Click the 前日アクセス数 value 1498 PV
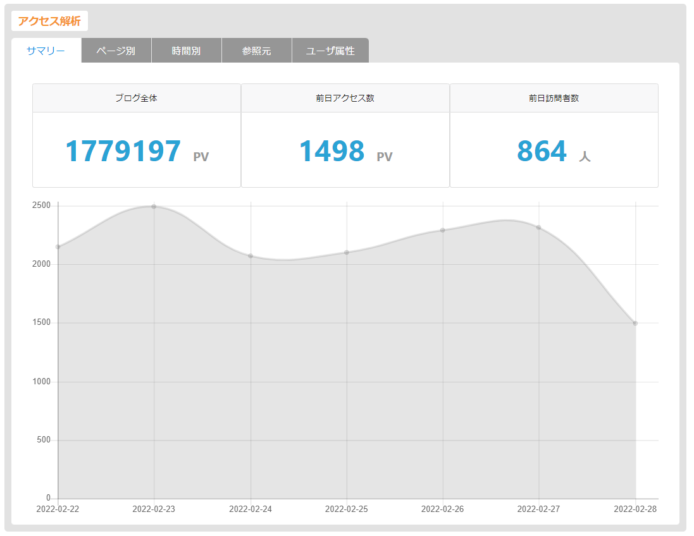 coord(345,151)
